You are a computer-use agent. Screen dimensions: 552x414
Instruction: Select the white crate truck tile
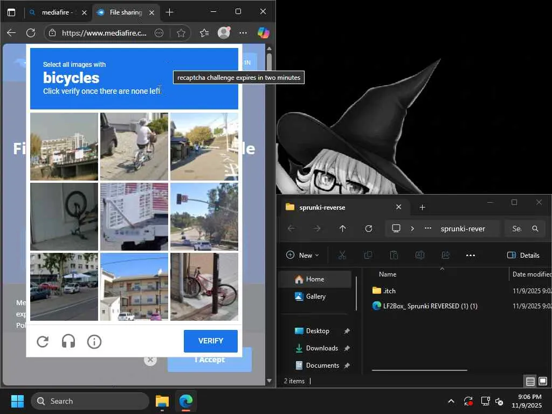coord(134,217)
